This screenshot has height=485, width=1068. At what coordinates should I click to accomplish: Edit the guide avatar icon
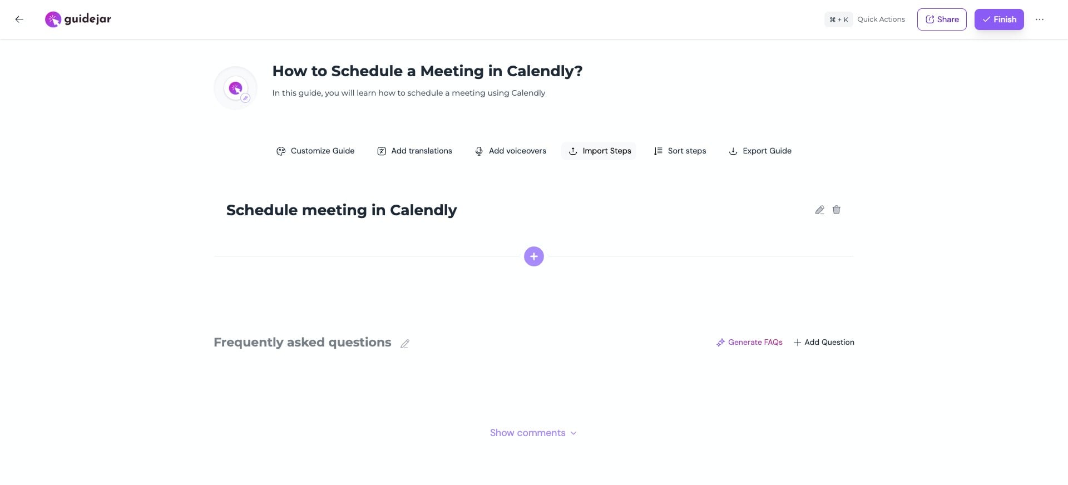point(245,98)
